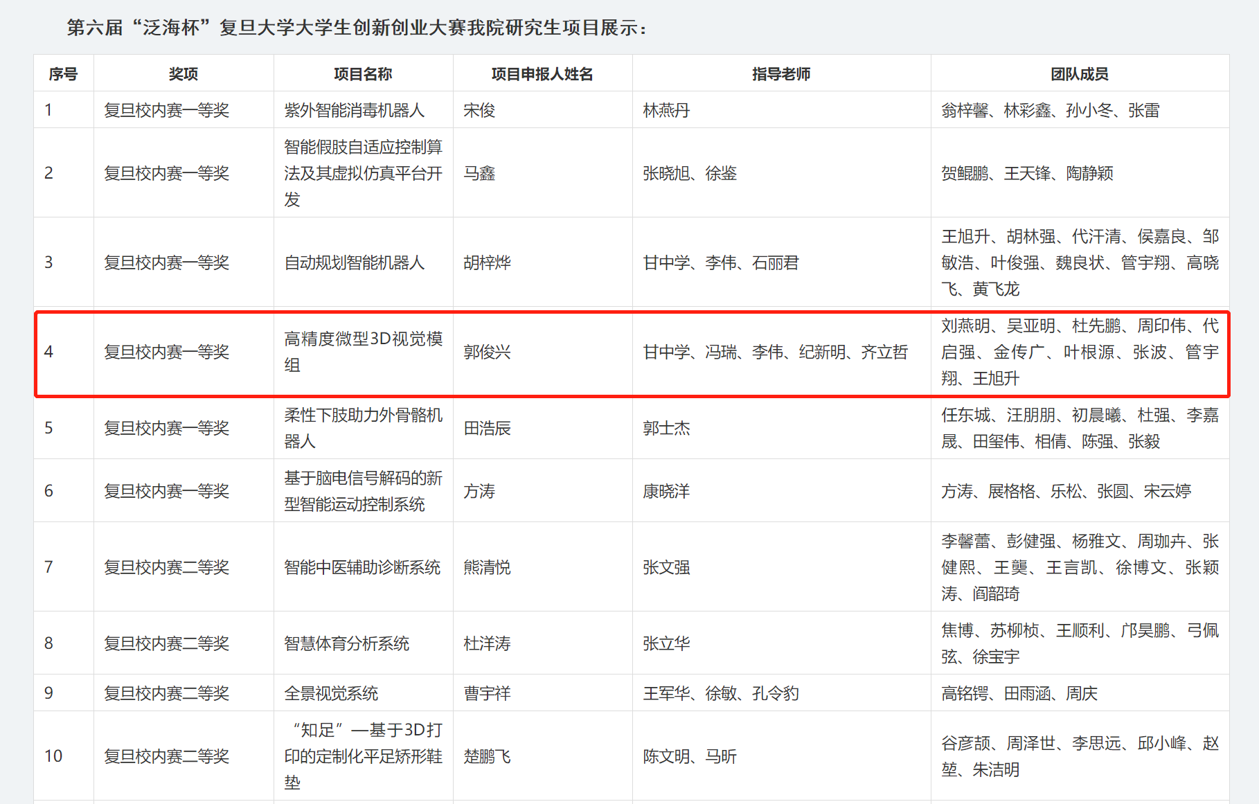This screenshot has height=804, width=1259.
Task: Click the page title about 泛海杯 competition
Action: click(x=357, y=28)
